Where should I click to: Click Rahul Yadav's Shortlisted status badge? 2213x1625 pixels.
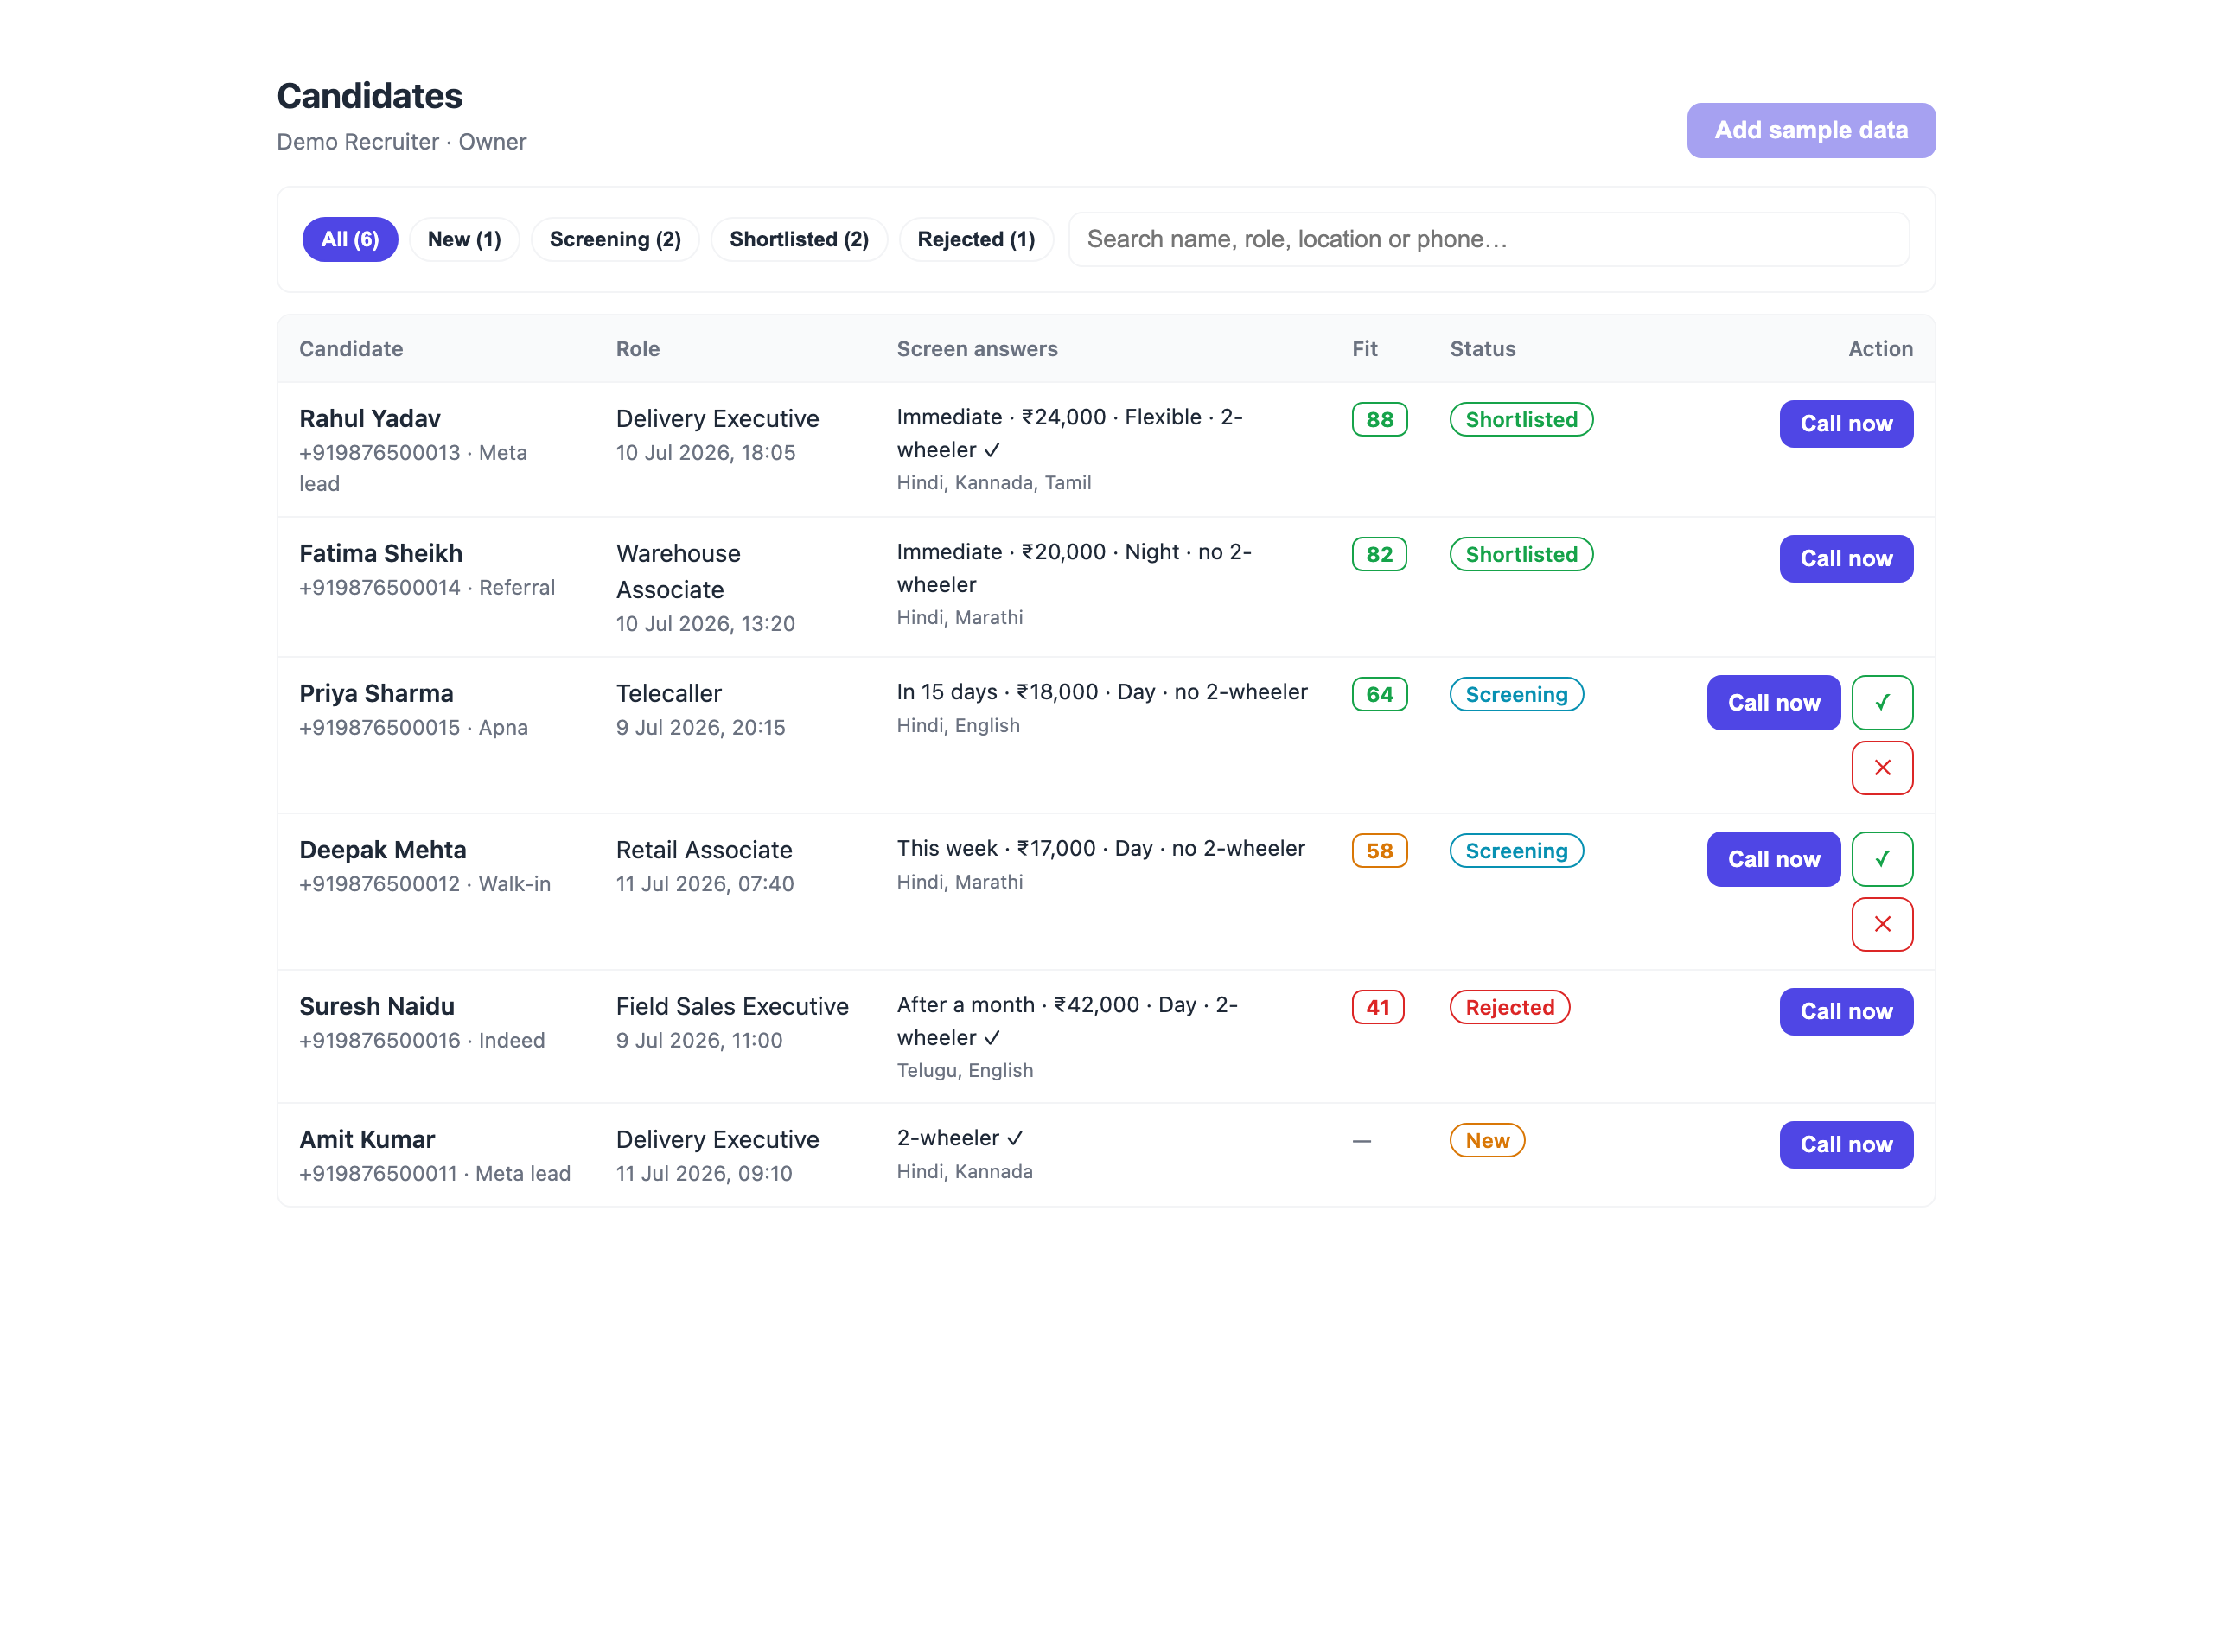[x=1521, y=419]
